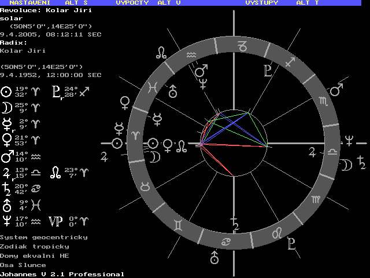Click the Lunar Node symbol at 23°7' in the list
The height and width of the screenshot is (278, 370).
point(55,172)
